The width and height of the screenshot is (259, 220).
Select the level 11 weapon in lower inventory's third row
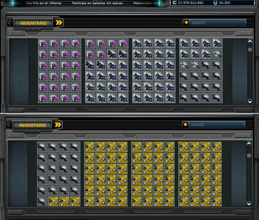(216, 169)
